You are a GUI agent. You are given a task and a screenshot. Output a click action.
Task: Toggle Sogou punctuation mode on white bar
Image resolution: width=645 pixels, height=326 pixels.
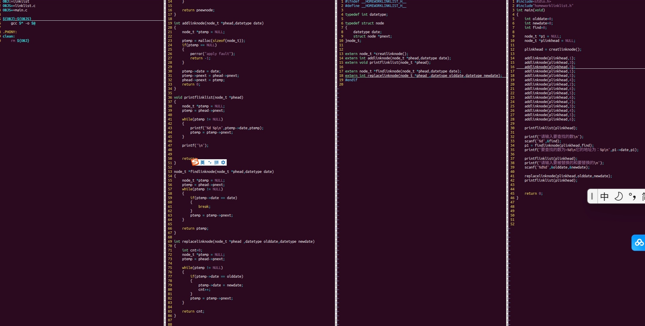(209, 162)
